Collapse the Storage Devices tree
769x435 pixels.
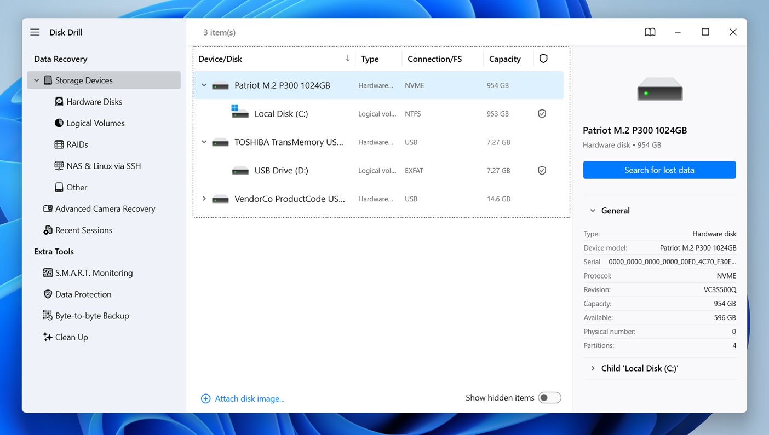point(37,80)
